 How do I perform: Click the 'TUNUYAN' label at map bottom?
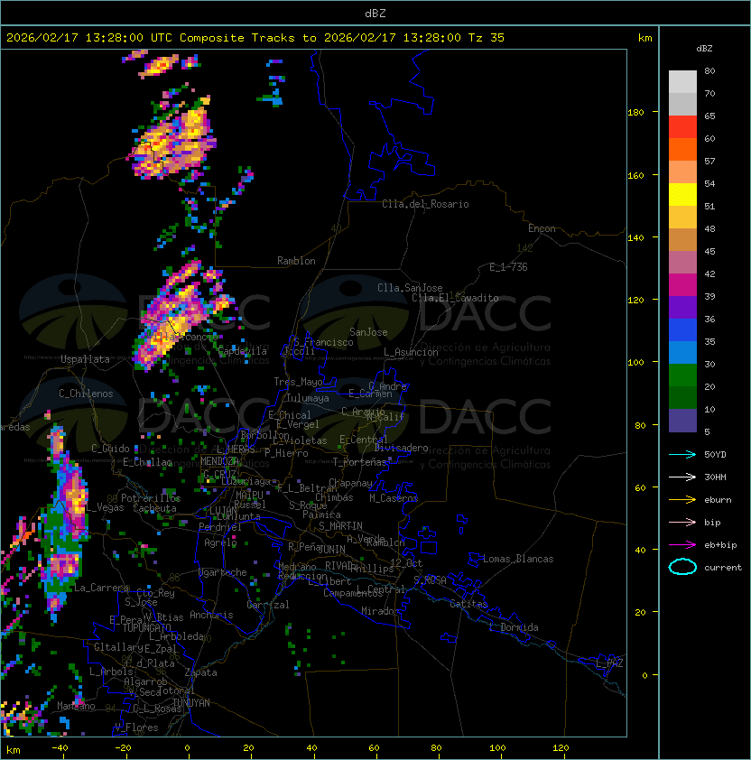click(191, 703)
